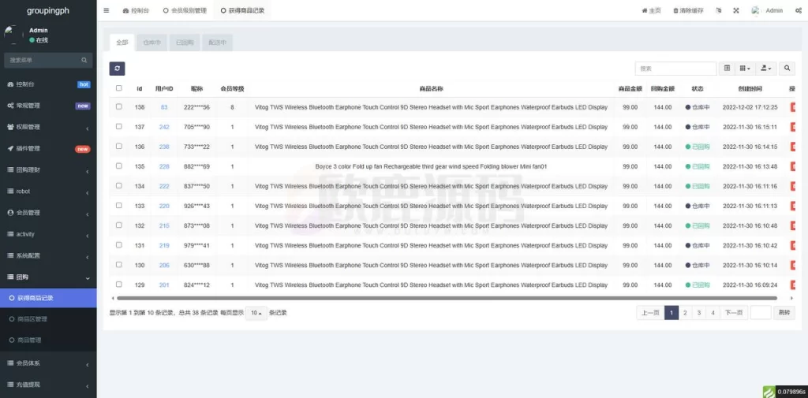
Task: Go to page 4 of records
Action: click(713, 313)
